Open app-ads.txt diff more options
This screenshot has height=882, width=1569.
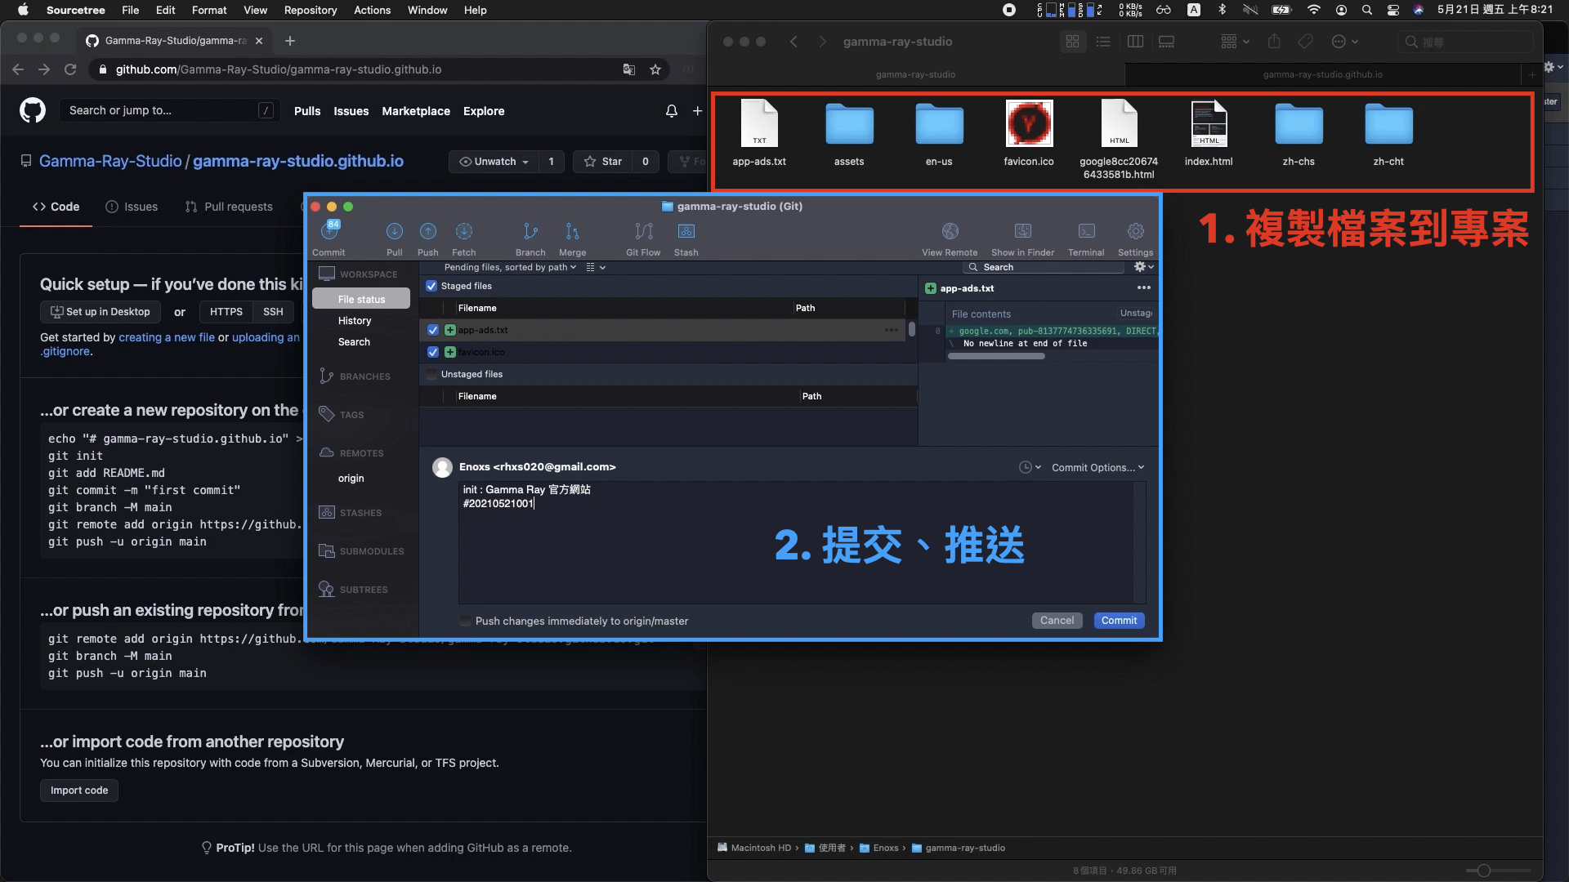(x=1143, y=287)
